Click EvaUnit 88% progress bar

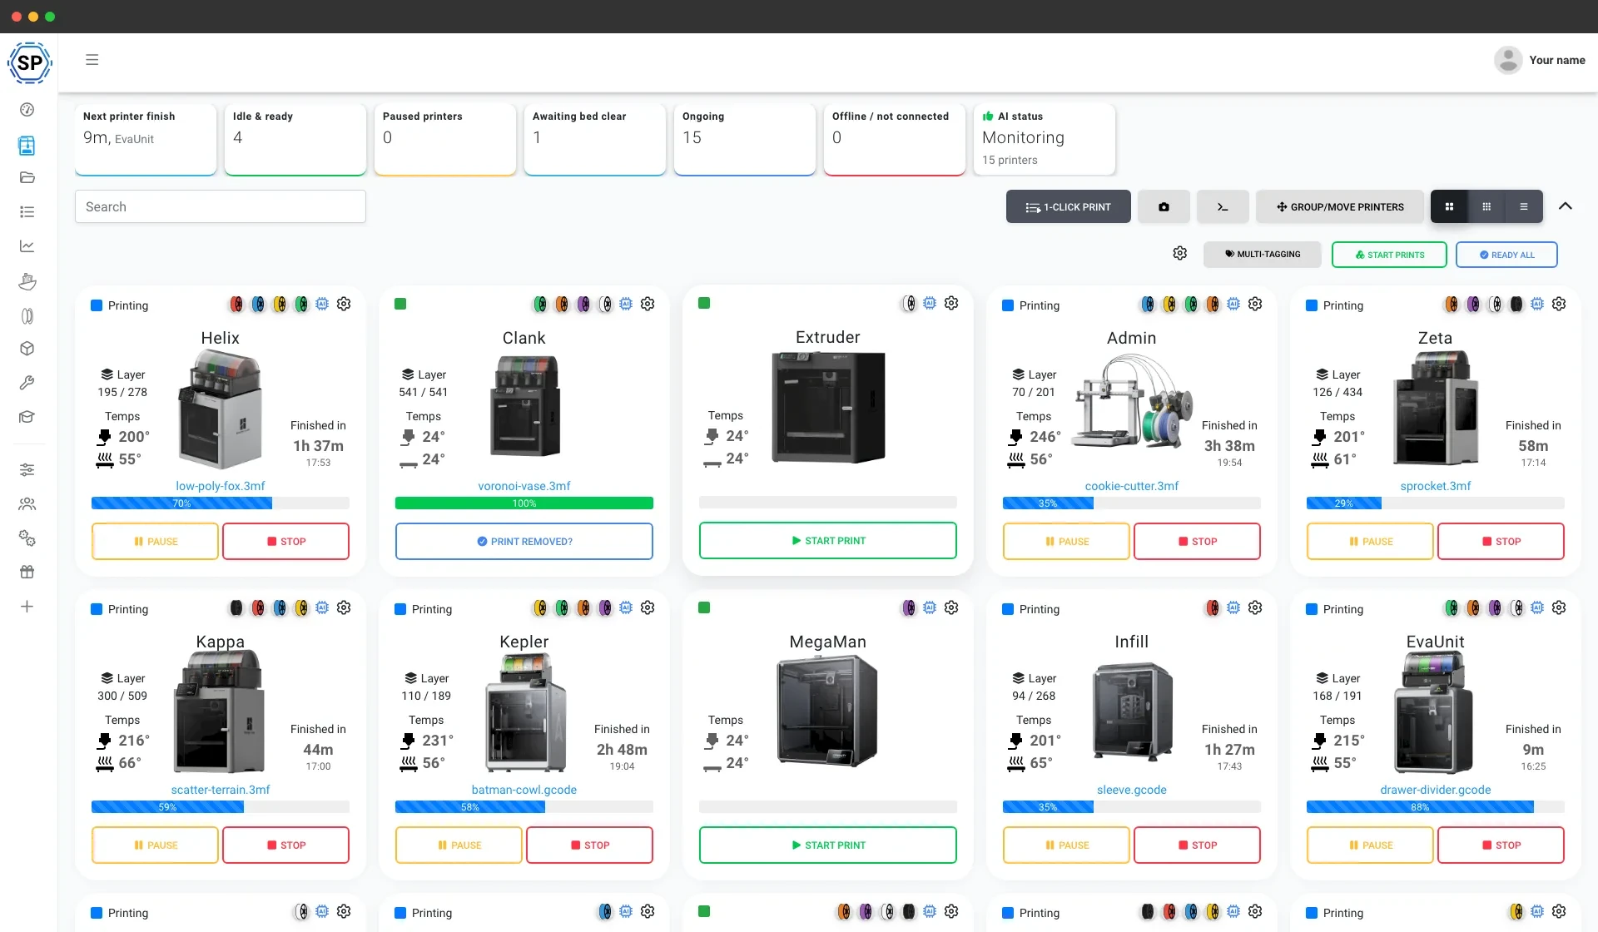pos(1436,807)
